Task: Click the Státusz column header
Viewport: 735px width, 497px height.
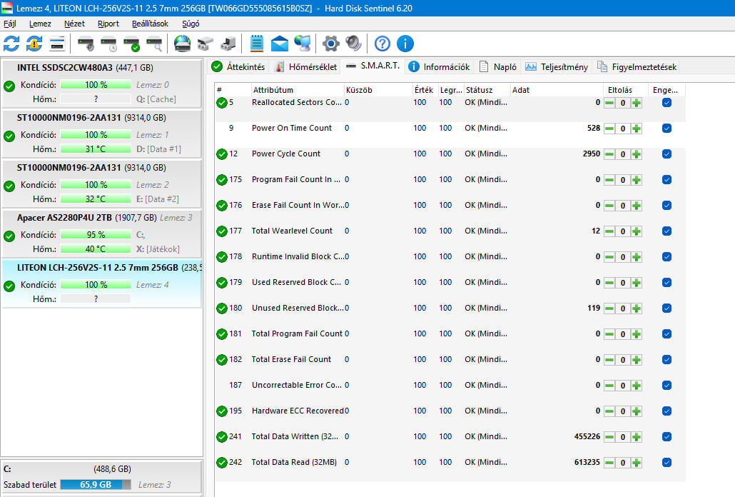Action: pyautogui.click(x=487, y=89)
